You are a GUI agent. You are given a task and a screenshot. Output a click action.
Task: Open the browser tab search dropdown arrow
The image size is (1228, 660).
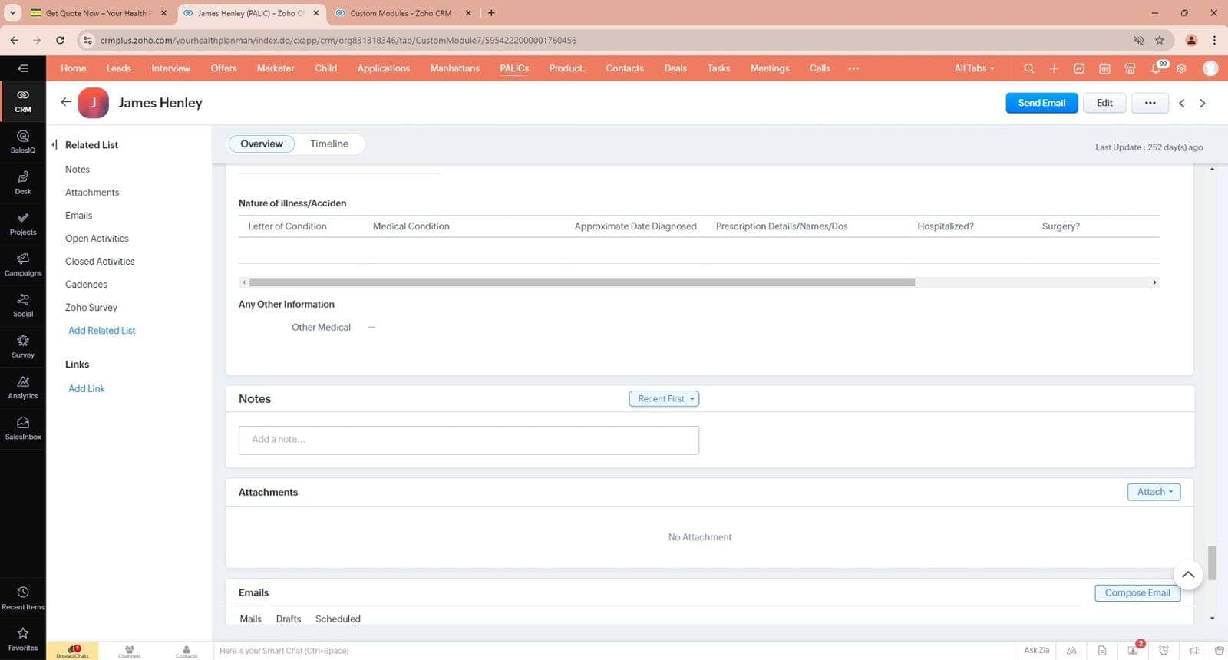(x=13, y=13)
